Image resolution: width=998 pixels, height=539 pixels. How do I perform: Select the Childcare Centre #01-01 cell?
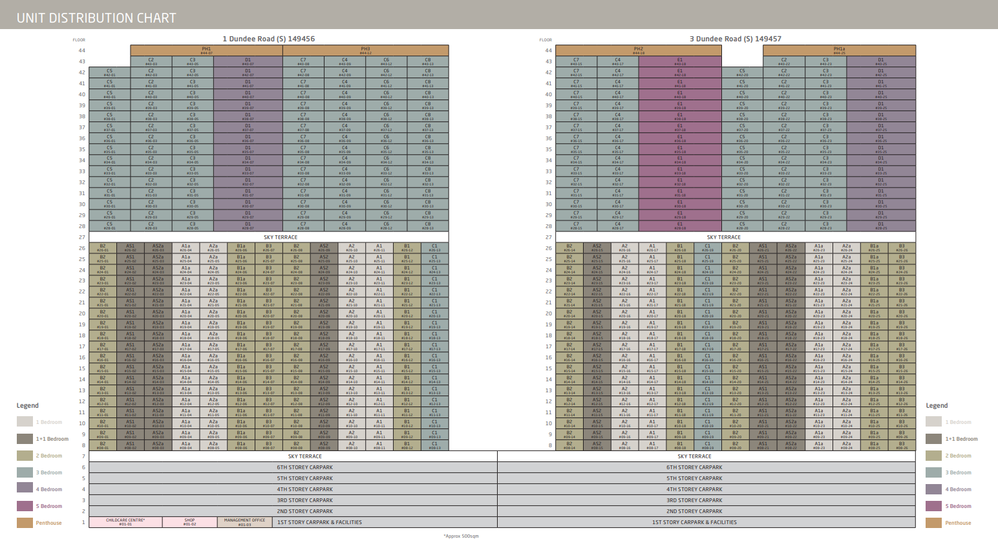pyautogui.click(x=125, y=522)
